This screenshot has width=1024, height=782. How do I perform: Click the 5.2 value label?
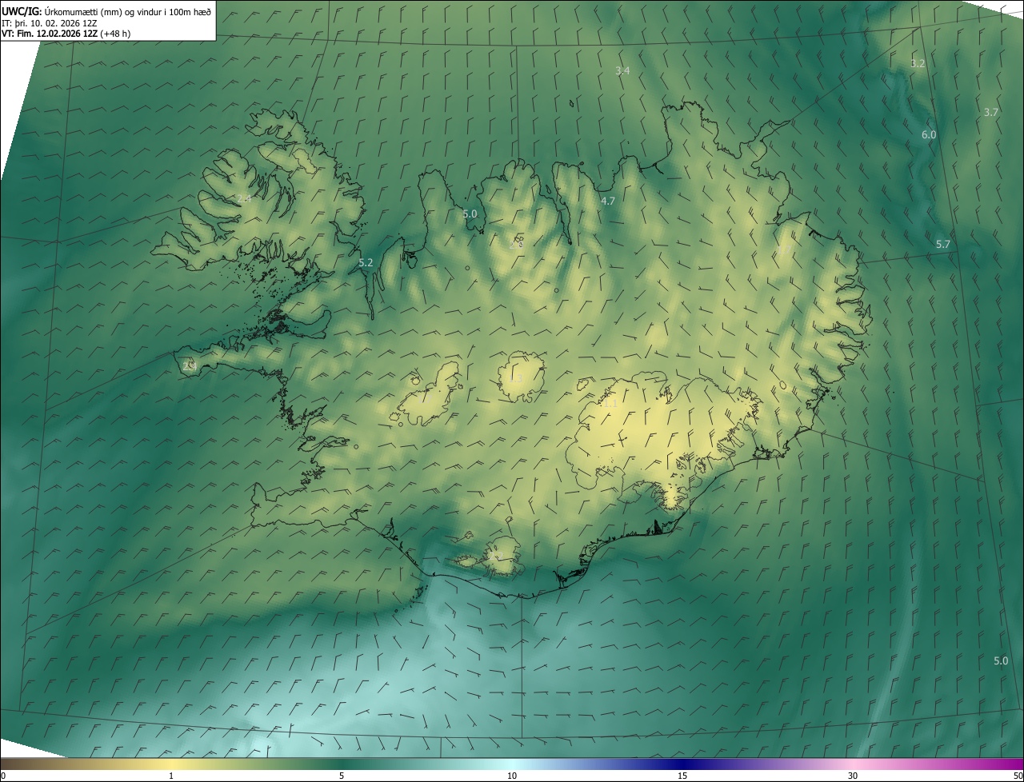[x=366, y=263]
